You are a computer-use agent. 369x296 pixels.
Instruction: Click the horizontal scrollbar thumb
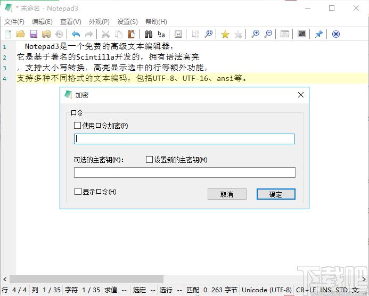click(x=86, y=279)
